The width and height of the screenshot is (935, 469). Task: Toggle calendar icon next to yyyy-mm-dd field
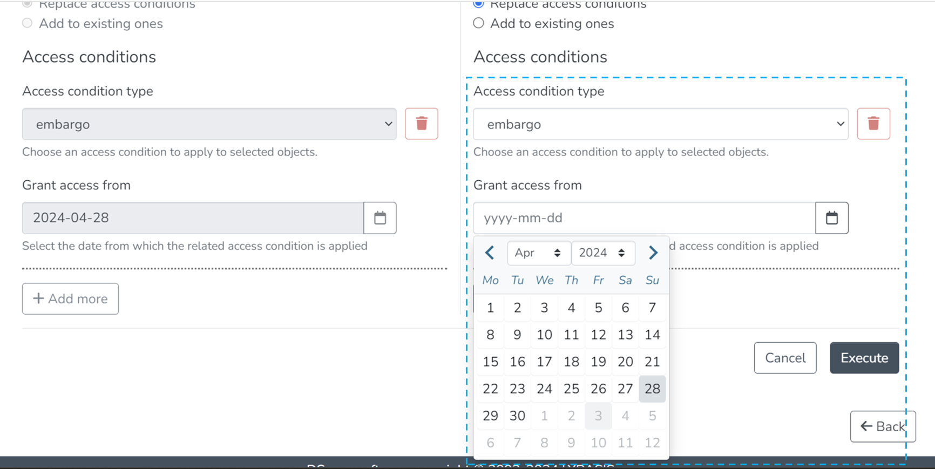[x=831, y=218]
